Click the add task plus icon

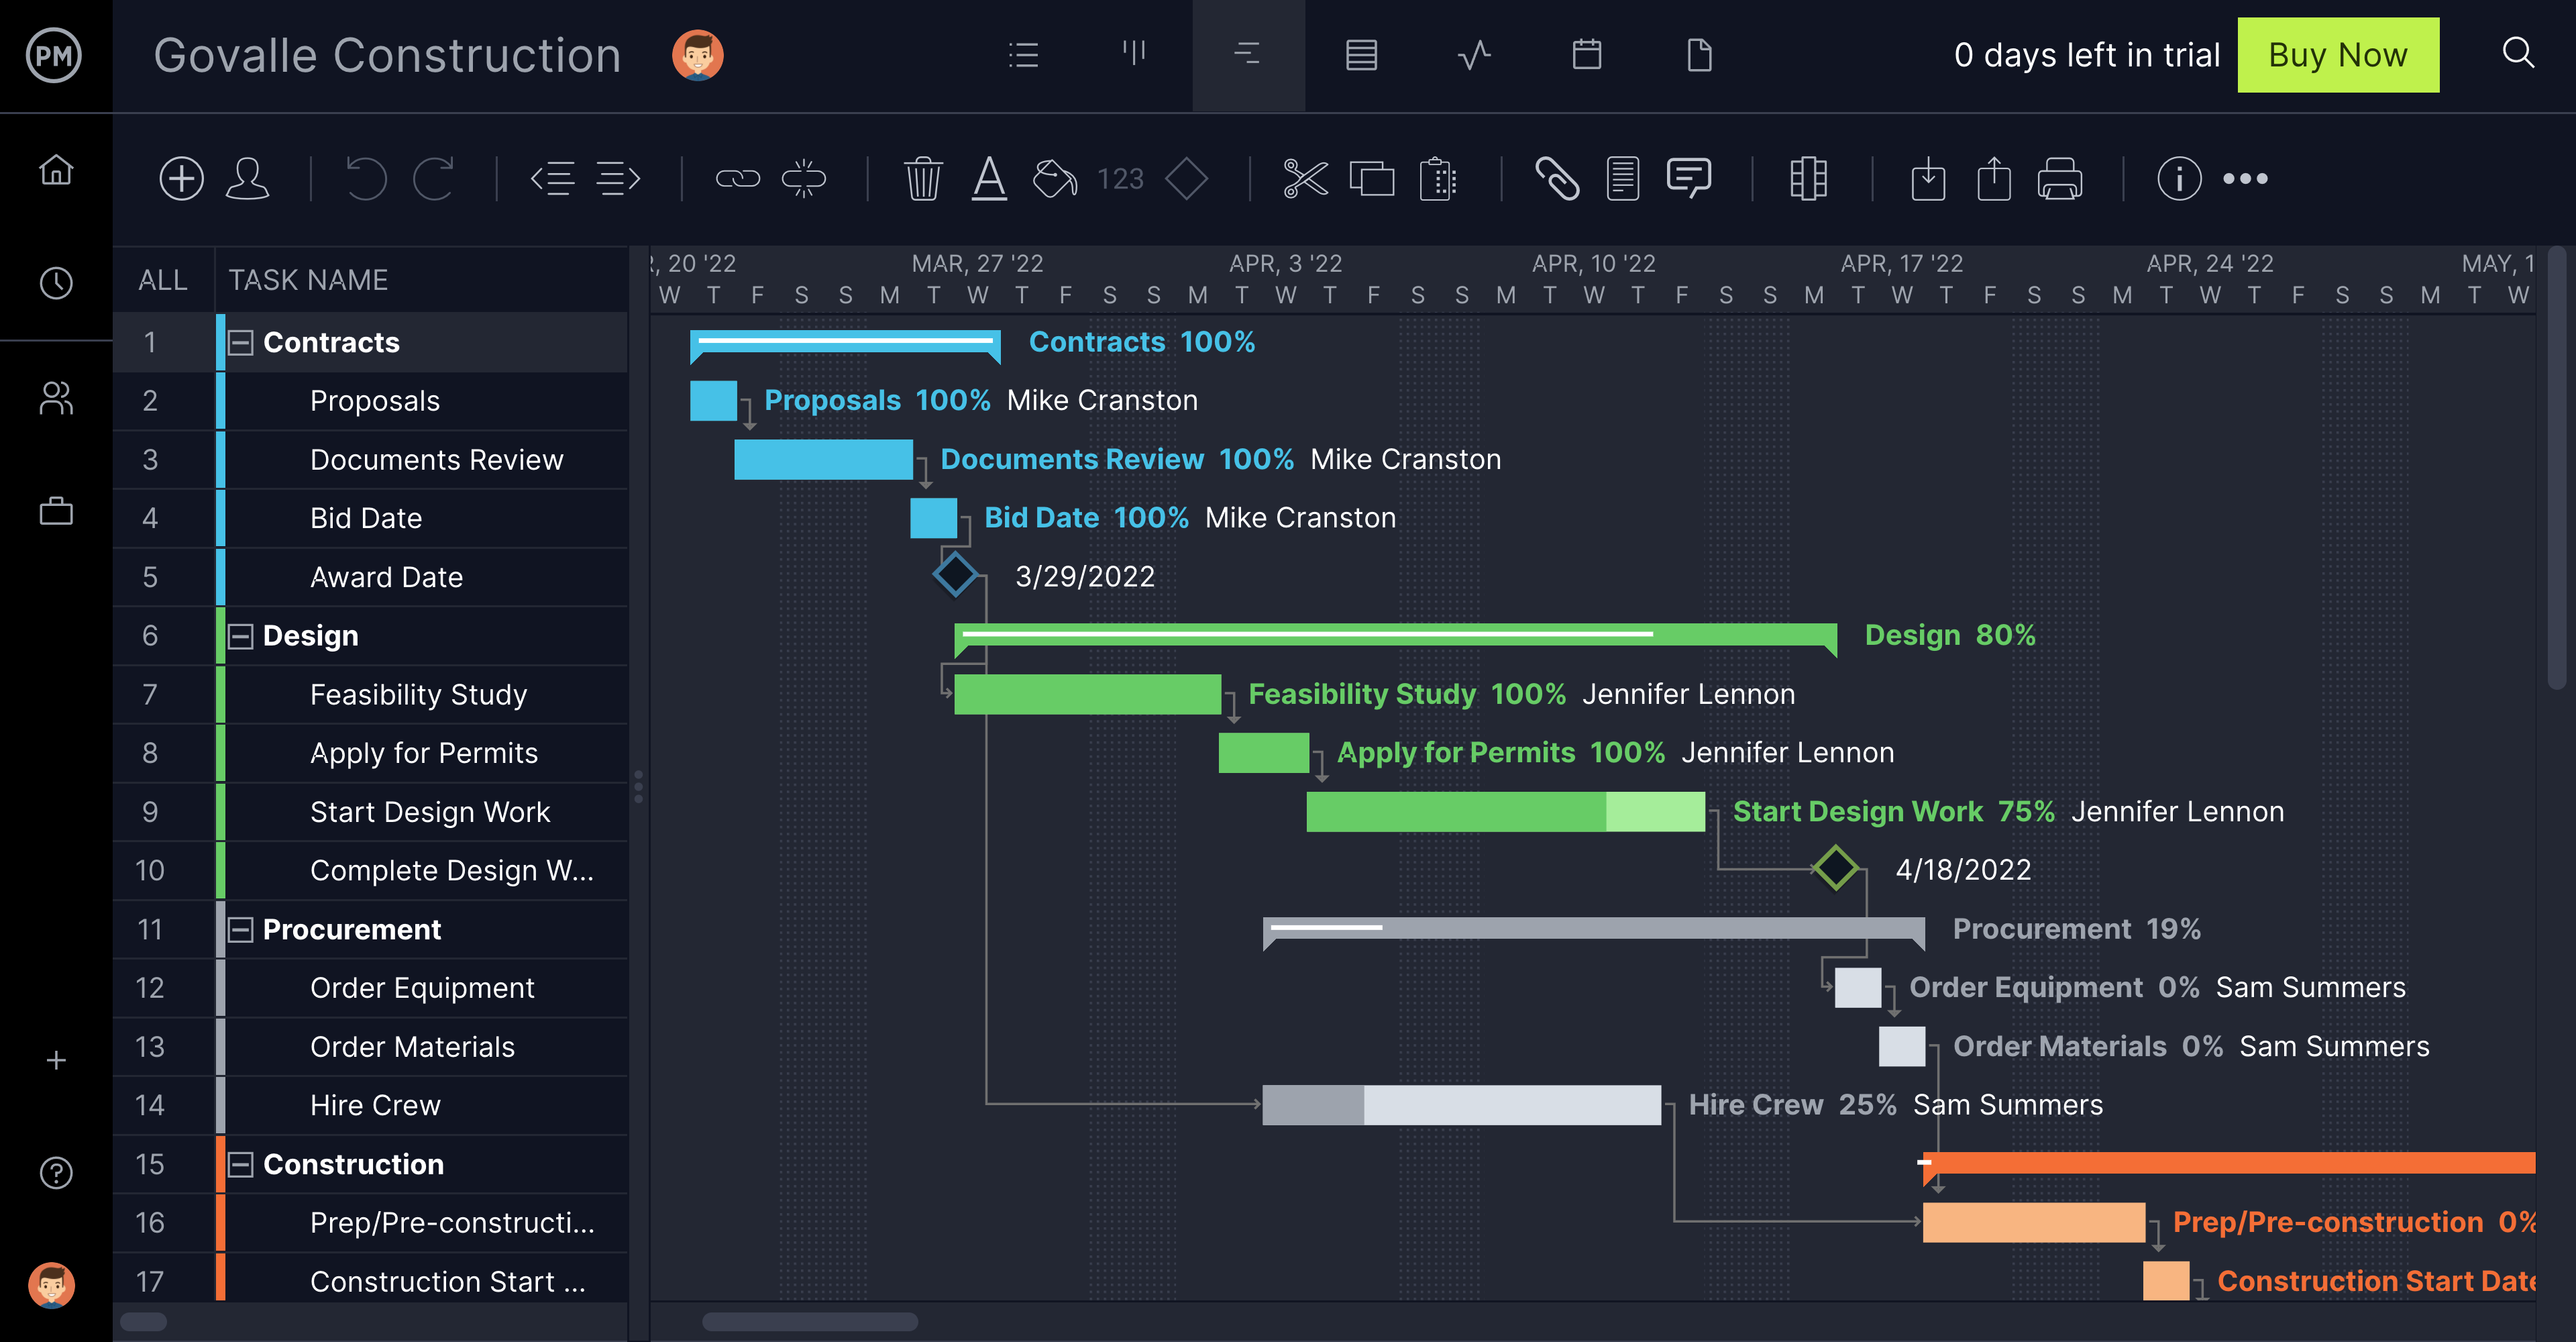(x=181, y=180)
